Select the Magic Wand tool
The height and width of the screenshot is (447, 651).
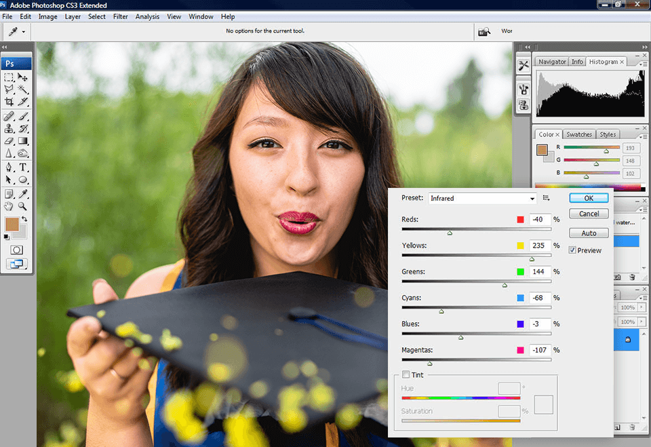[22, 89]
